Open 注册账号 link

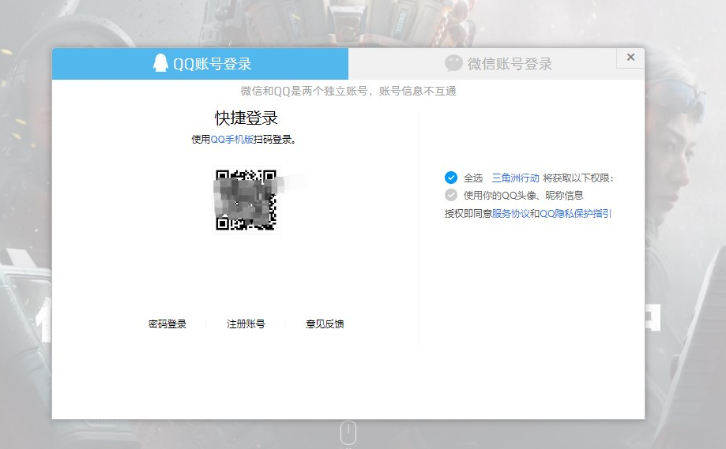246,324
